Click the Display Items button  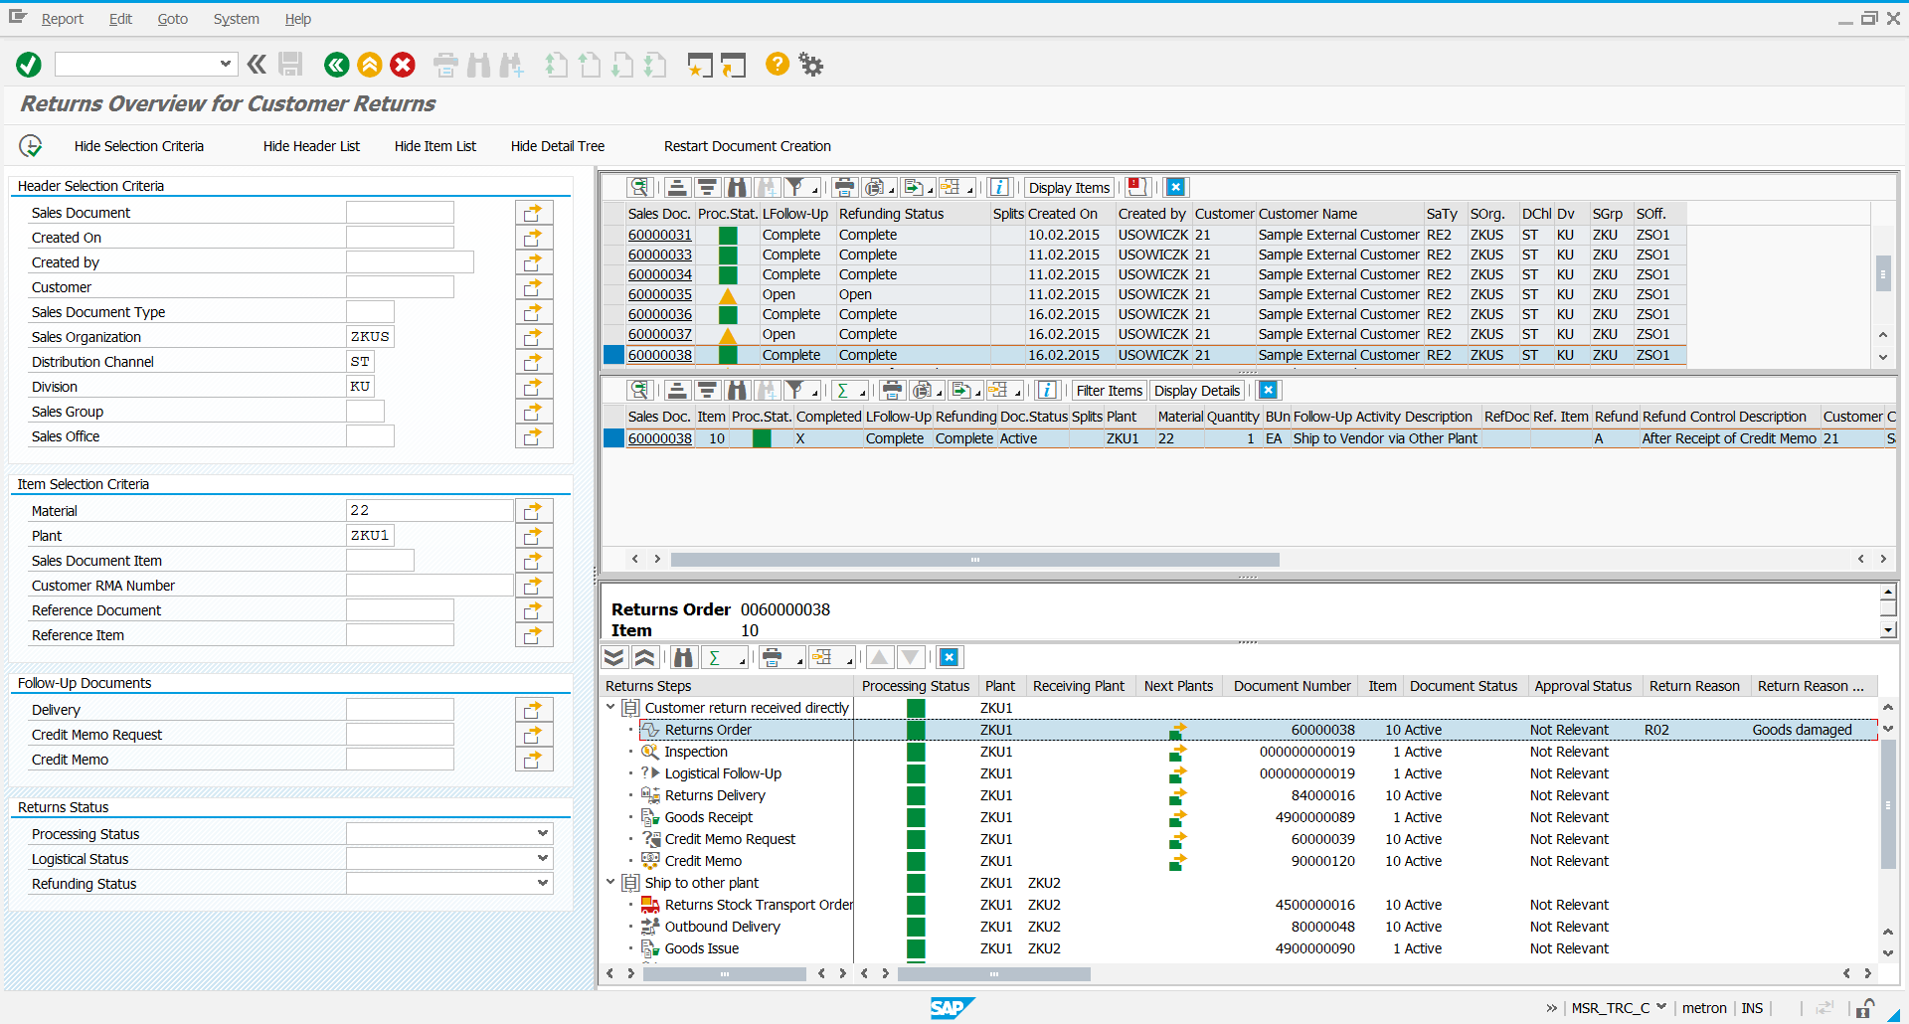coord(1069,187)
